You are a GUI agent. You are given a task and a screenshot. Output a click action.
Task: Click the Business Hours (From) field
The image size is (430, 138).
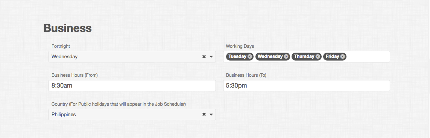pos(132,86)
